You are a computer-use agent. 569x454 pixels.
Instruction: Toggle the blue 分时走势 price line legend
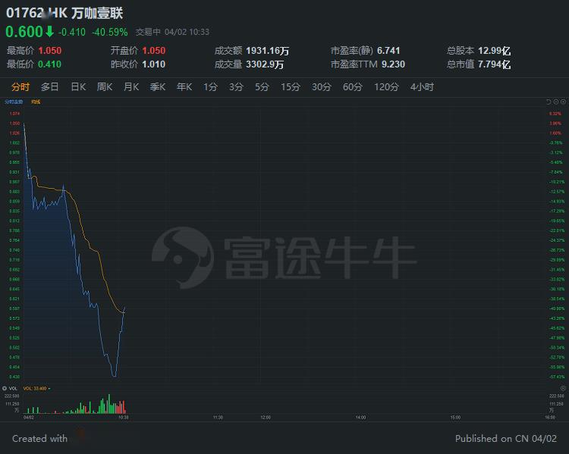click(x=14, y=102)
